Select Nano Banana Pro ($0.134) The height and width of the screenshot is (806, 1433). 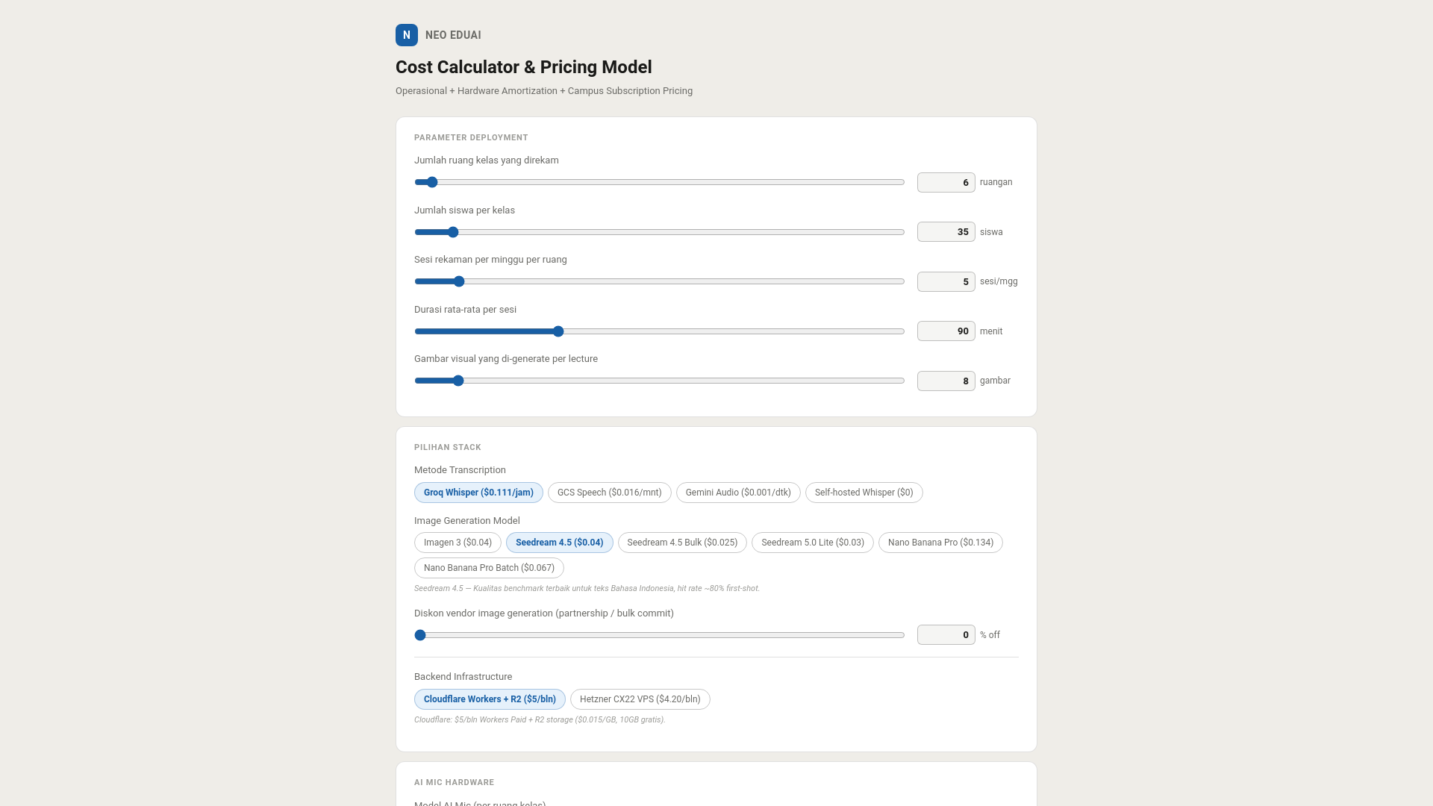point(940,543)
